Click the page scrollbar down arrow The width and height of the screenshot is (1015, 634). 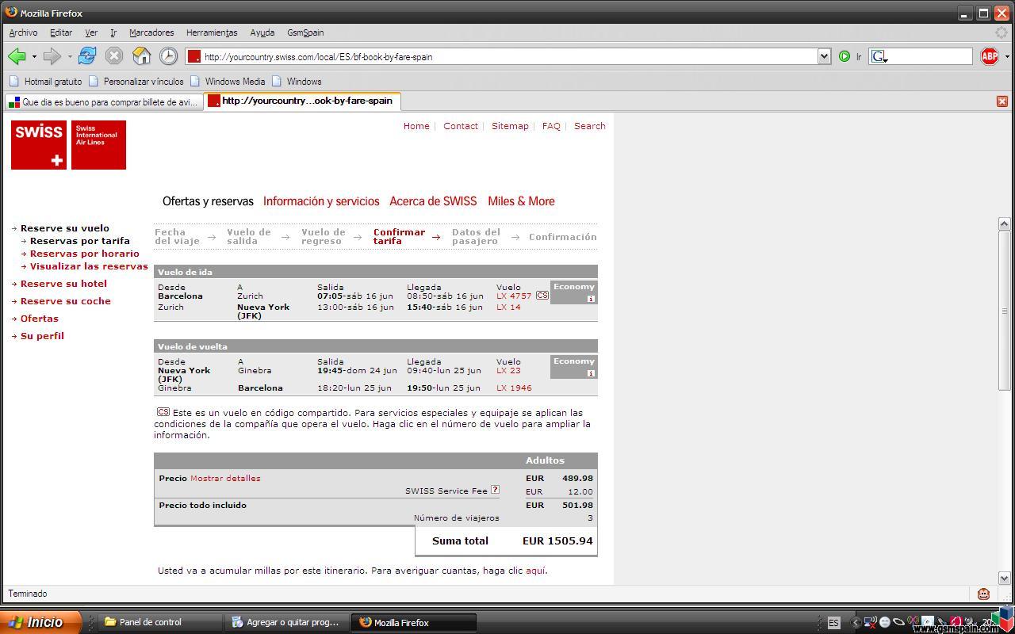(1004, 579)
